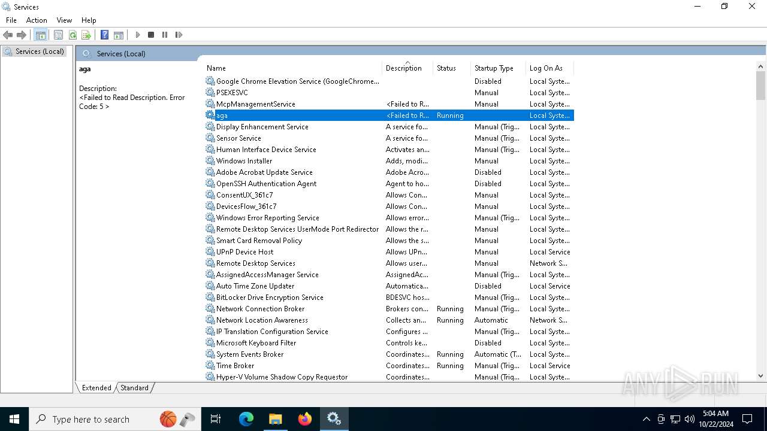The height and width of the screenshot is (431, 767).
Task: Select the Windows Installer service
Action: click(x=389, y=161)
